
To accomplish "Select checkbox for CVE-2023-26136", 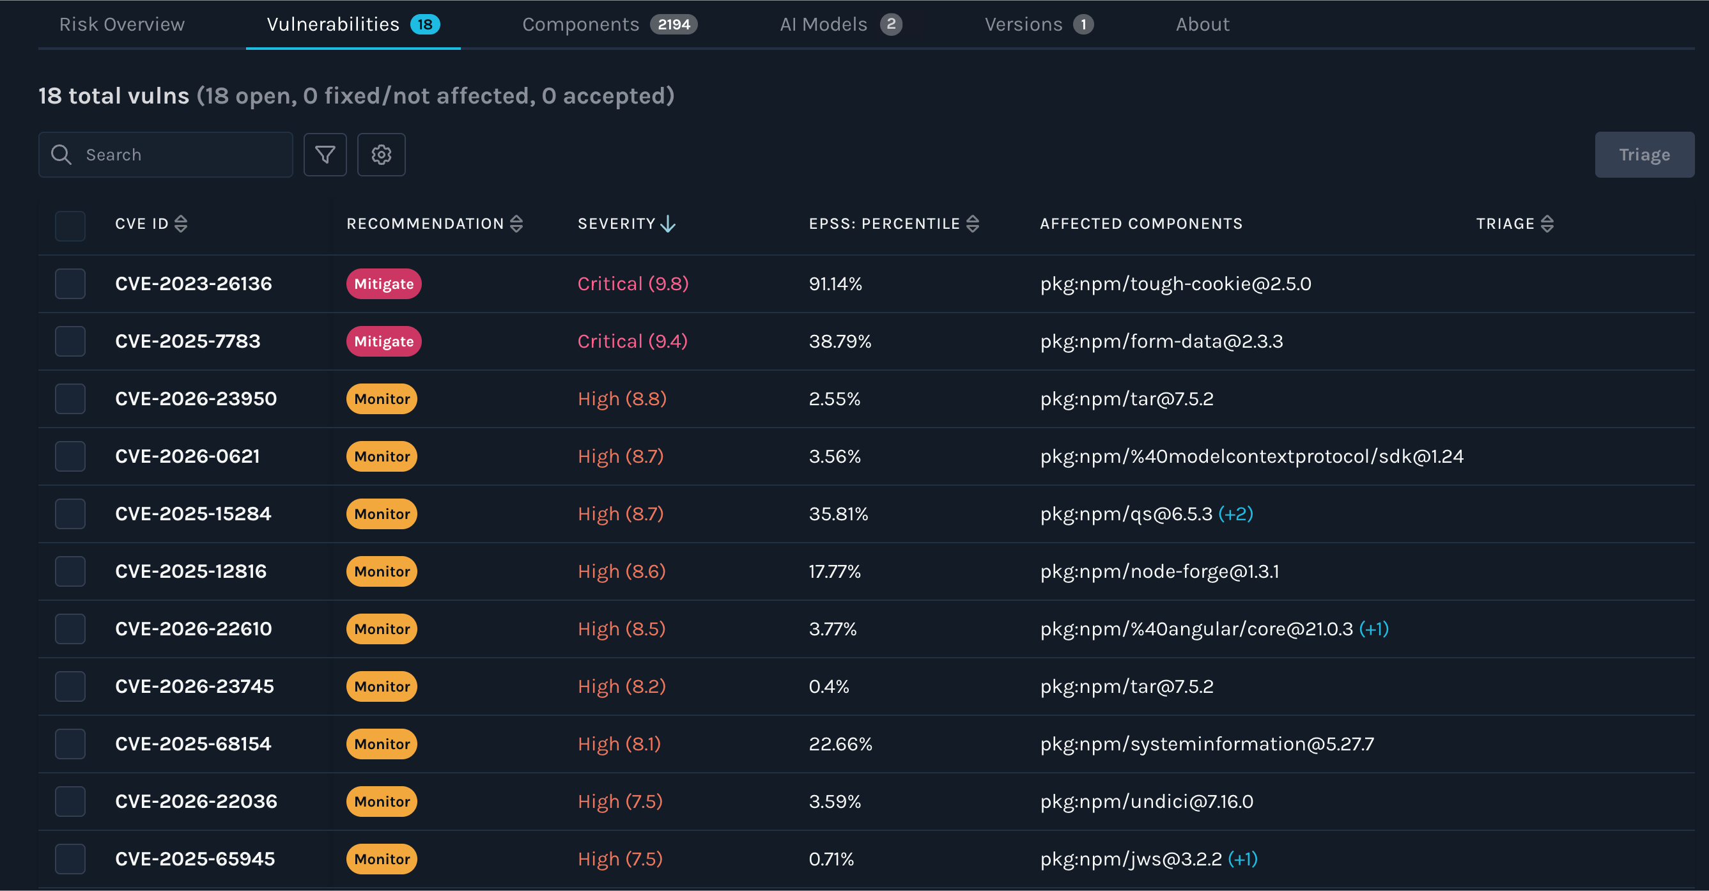I will [70, 284].
